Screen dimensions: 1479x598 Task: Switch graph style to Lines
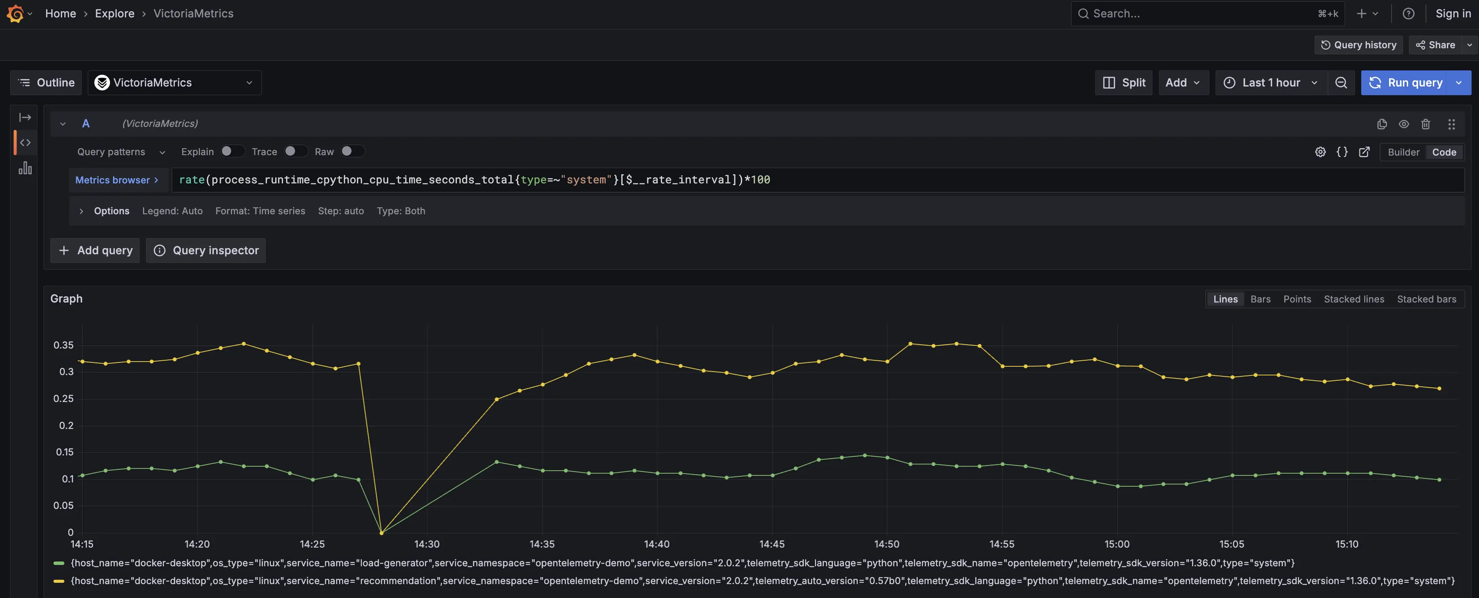pos(1225,299)
